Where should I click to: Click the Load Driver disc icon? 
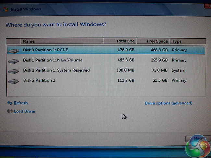tap(10, 111)
